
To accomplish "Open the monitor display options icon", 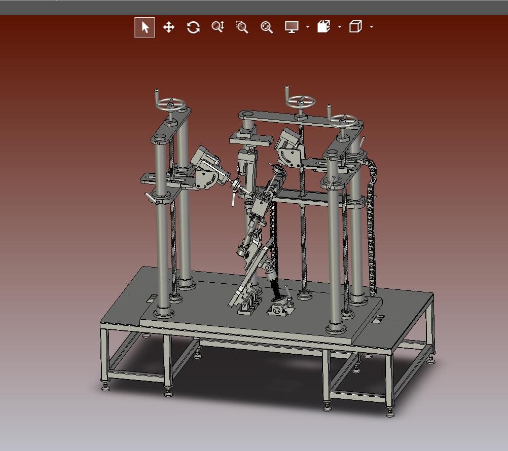I will (x=292, y=27).
